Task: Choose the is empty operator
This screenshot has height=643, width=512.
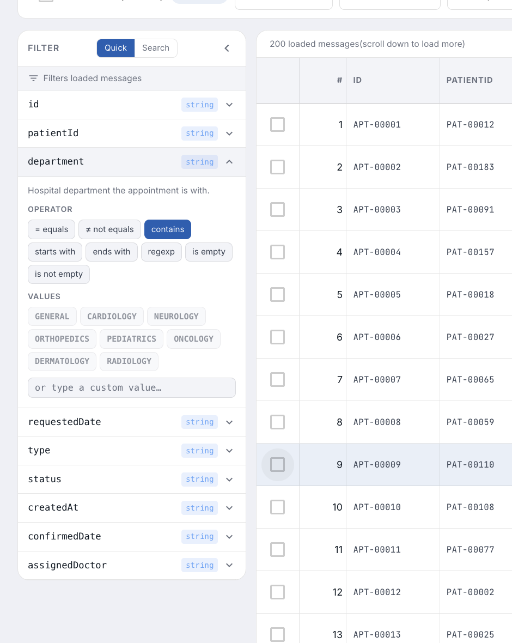Action: pos(209,252)
